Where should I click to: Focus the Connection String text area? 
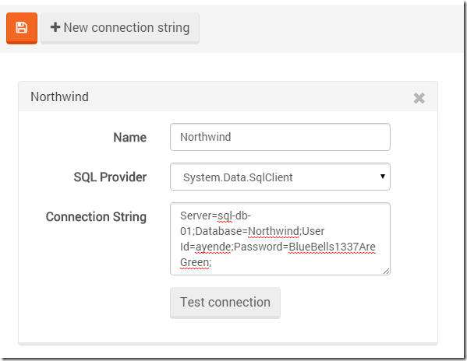click(280, 239)
